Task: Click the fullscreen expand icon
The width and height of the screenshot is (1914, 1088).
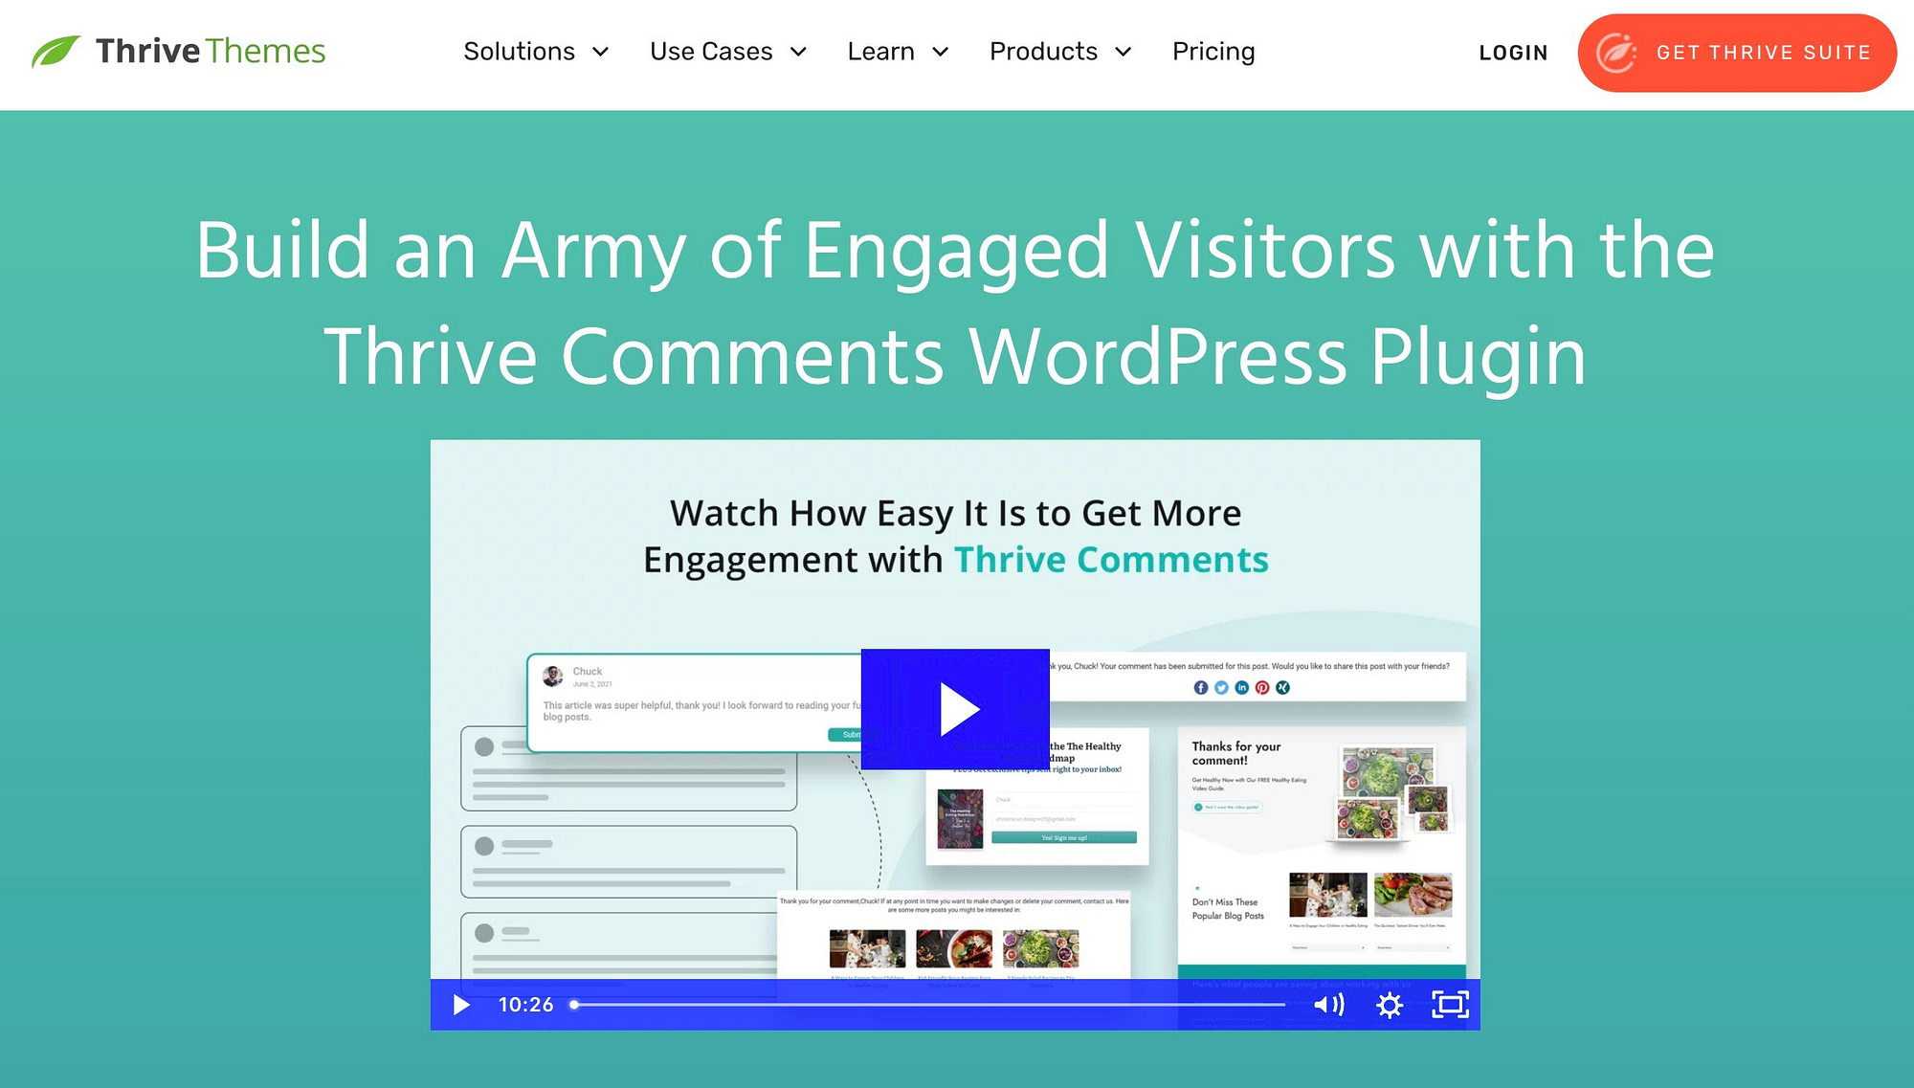Action: 1445,1005
